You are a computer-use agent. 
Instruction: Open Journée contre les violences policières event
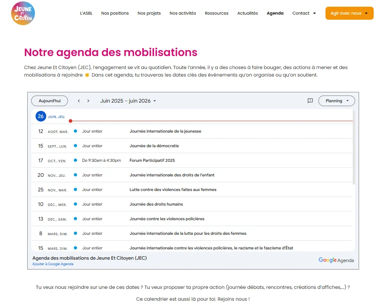[167, 219]
